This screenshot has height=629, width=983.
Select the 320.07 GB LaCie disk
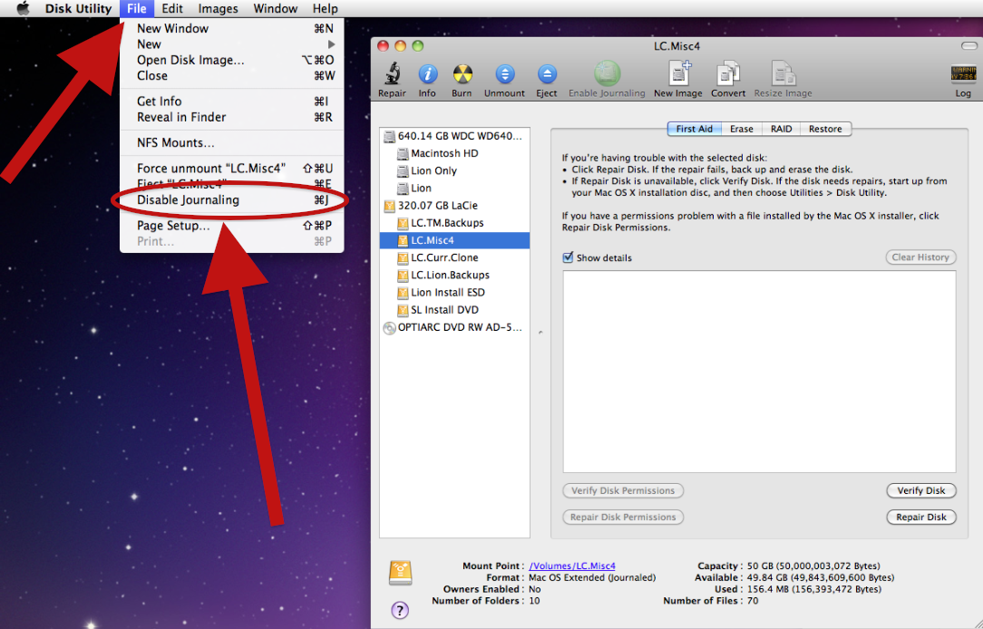[x=454, y=206]
